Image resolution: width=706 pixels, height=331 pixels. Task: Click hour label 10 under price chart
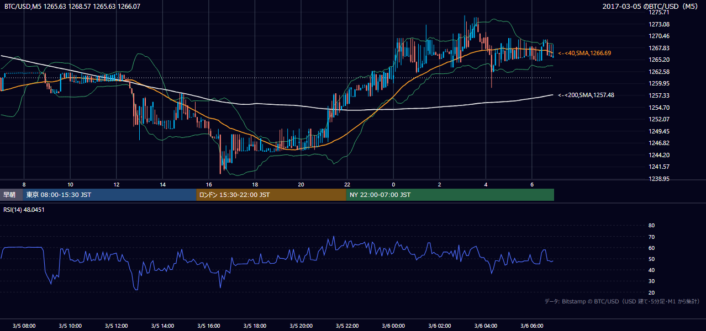(x=70, y=184)
